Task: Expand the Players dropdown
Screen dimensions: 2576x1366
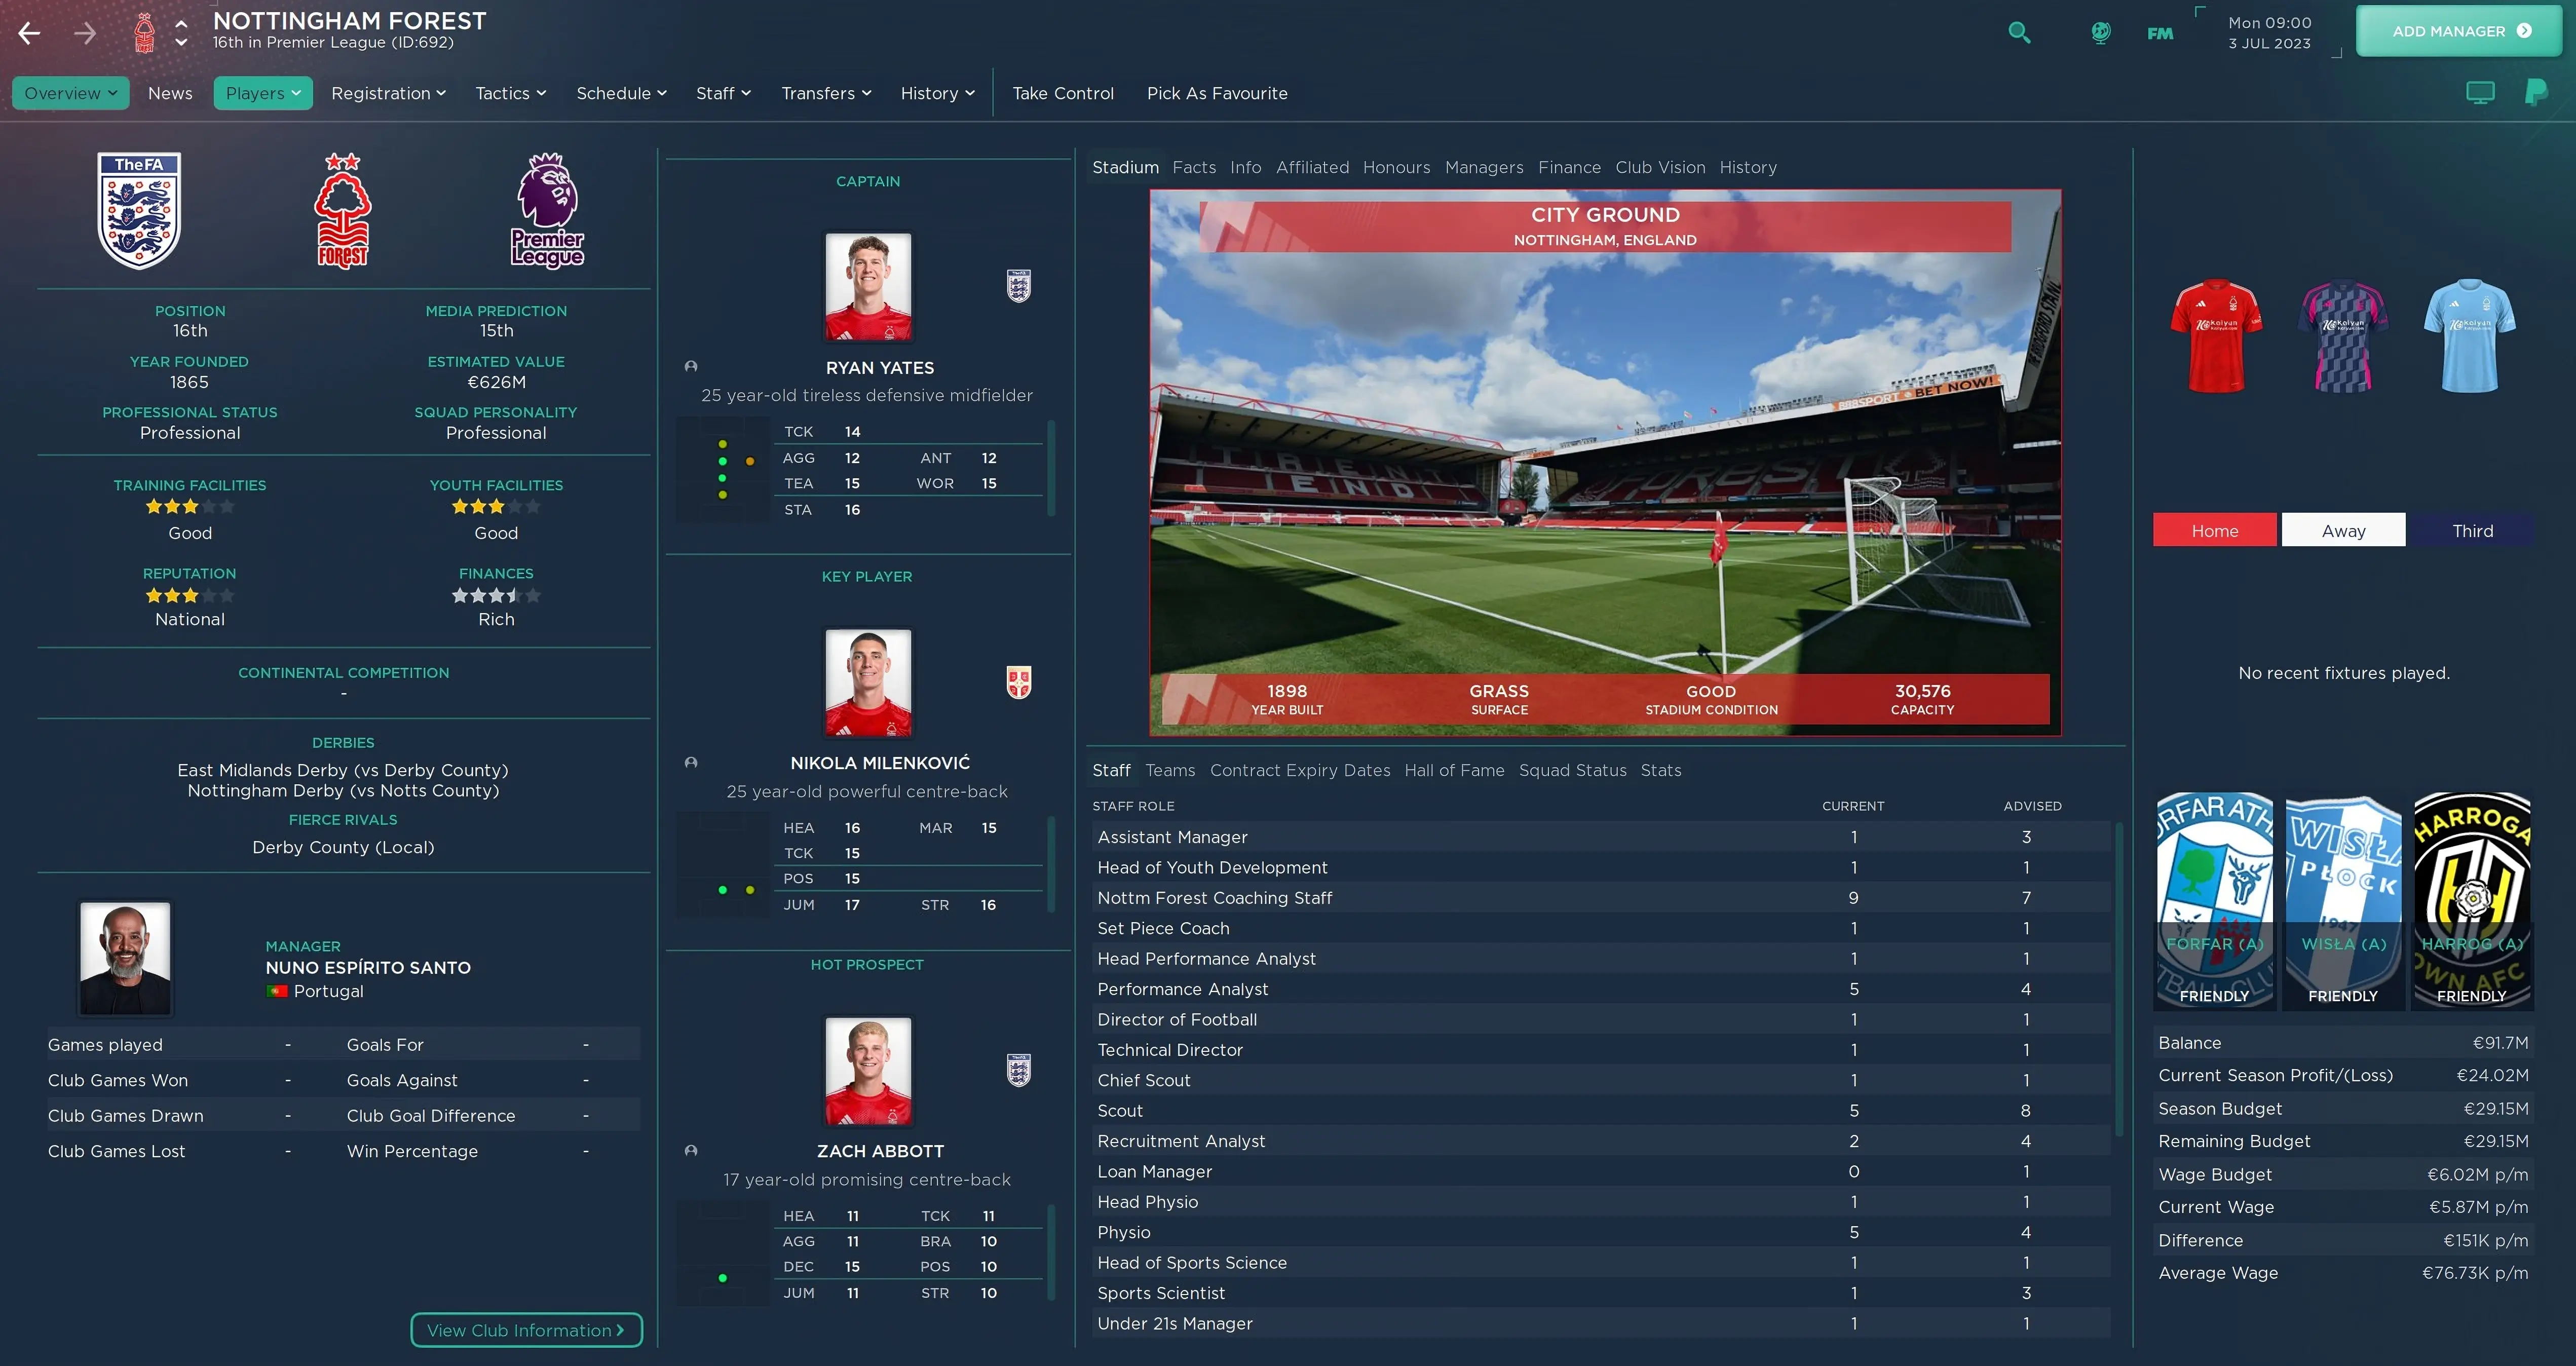Action: pos(263,93)
